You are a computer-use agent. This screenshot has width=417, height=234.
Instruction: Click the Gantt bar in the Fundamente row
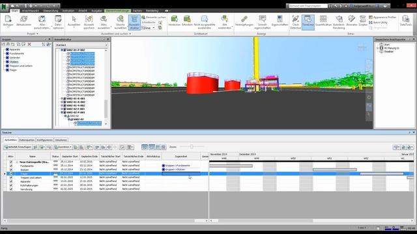[231, 166]
